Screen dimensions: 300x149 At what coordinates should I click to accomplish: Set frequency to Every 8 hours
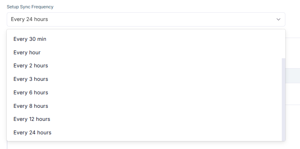[144, 106]
